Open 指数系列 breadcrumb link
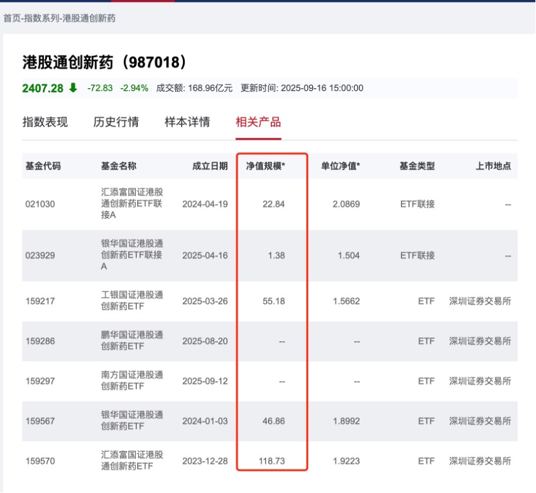536x493 pixels. [x=41, y=19]
